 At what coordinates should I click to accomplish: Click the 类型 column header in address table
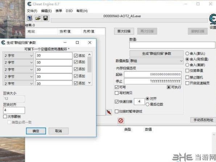(x=128, y=129)
